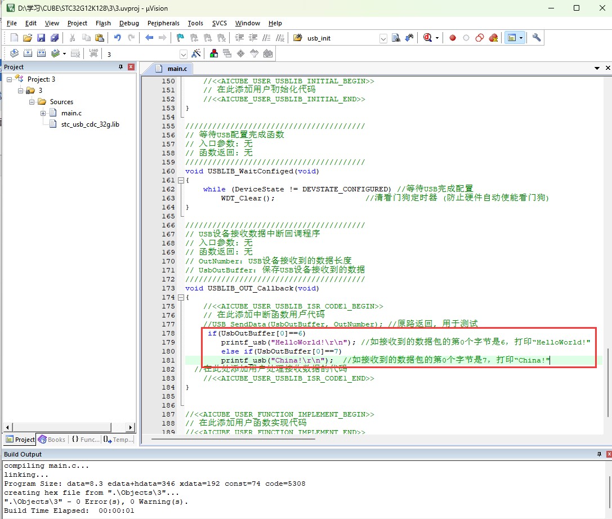Viewport: 612px width, 519px height.
Task: Undo the last edit
Action: point(117,38)
